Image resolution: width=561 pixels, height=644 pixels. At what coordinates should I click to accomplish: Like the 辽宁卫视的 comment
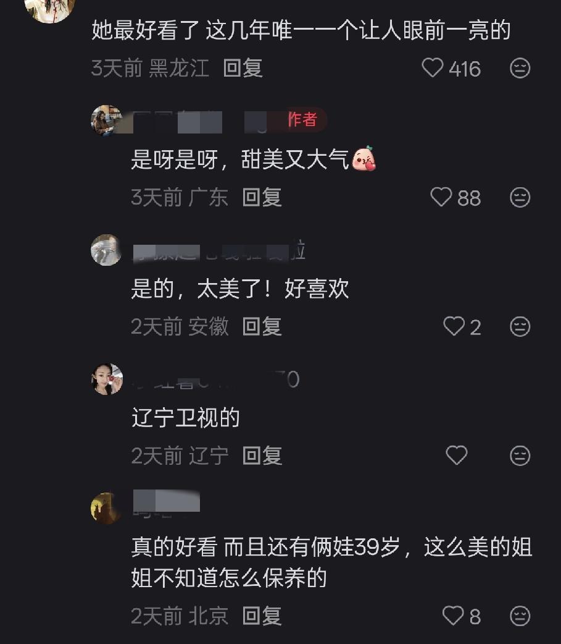click(457, 455)
